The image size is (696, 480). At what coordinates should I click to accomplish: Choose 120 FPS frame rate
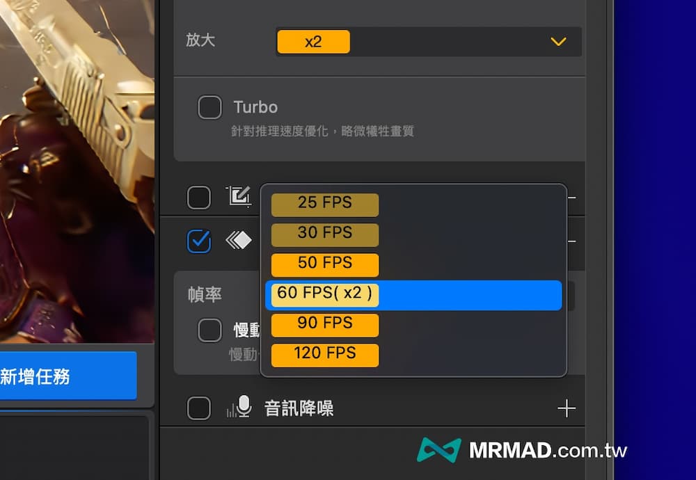point(325,355)
